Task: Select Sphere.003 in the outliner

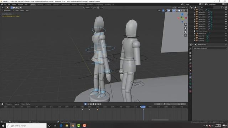Action: click(x=202, y=17)
